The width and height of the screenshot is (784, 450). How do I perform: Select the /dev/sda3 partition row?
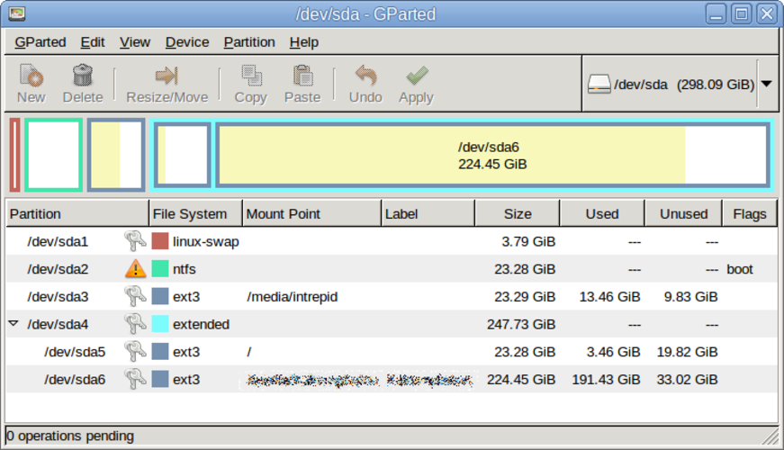(392, 296)
